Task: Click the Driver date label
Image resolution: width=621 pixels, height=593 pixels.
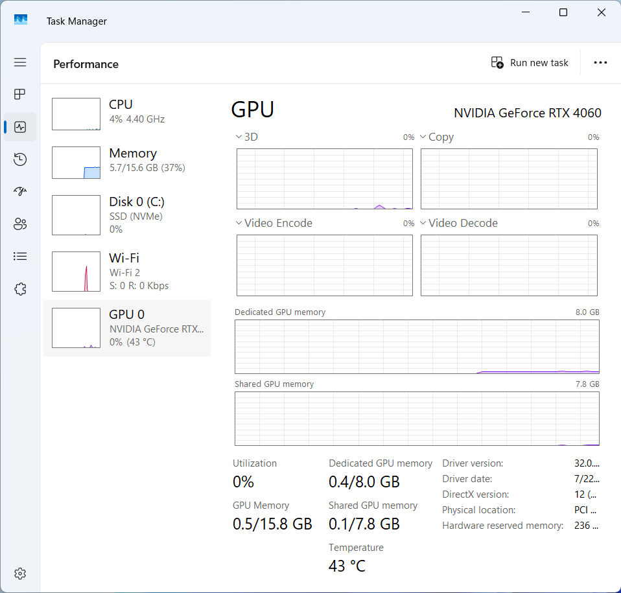Action: [x=467, y=479]
